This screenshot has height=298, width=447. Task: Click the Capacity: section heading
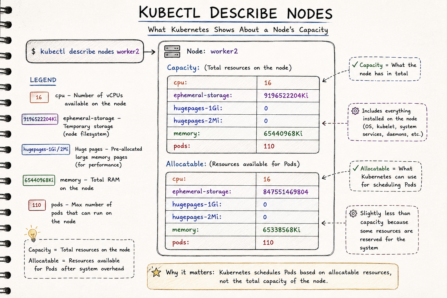[183, 68]
